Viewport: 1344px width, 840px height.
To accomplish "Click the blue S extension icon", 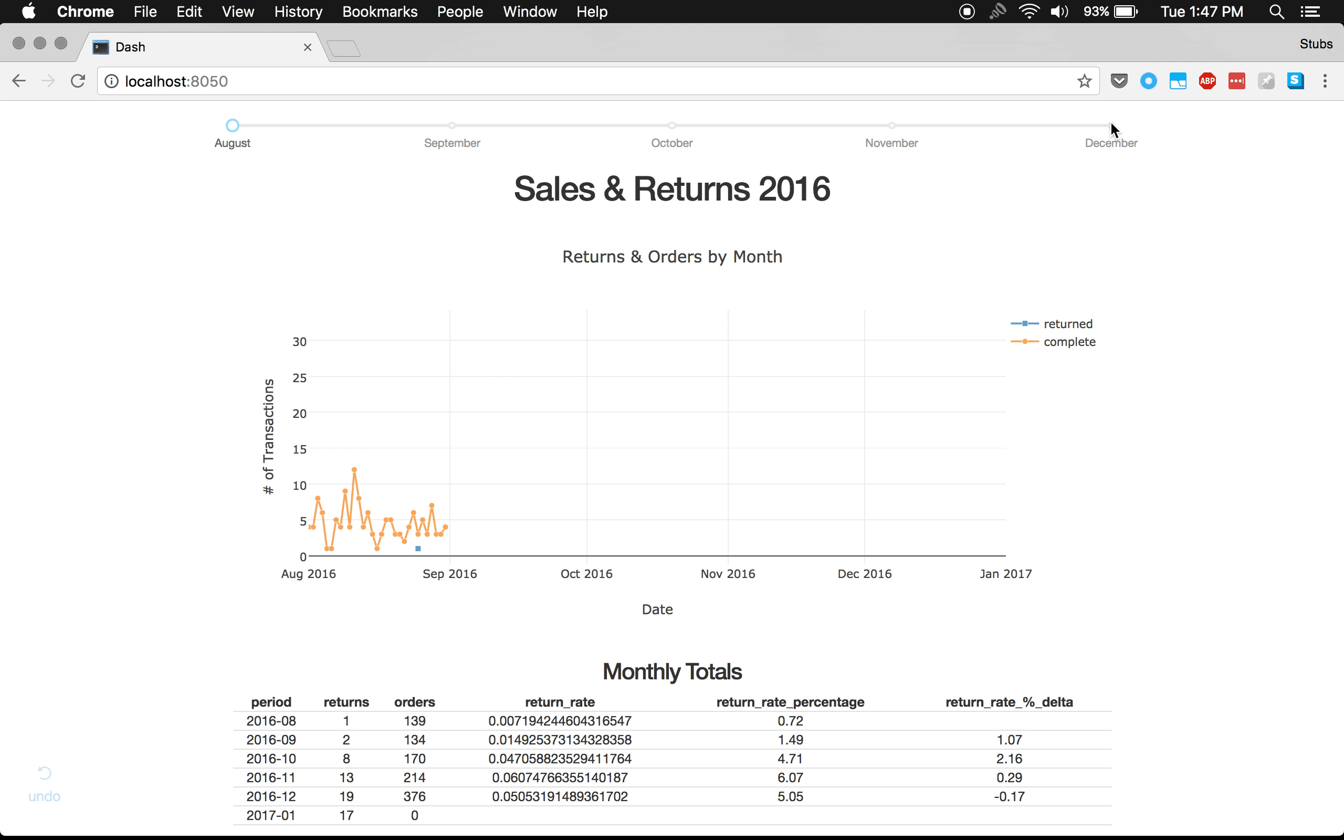I will point(1295,81).
